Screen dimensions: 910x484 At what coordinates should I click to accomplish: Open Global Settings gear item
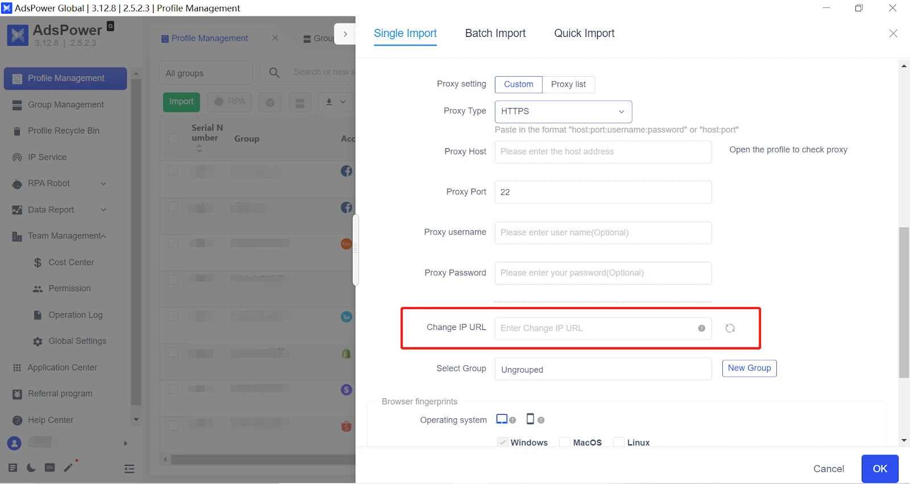(69, 341)
